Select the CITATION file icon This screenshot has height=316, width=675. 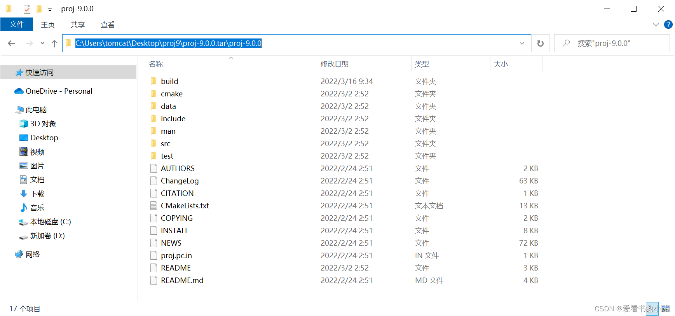coord(154,193)
